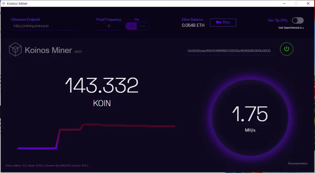Select the Week option in the Per selector

point(143,26)
